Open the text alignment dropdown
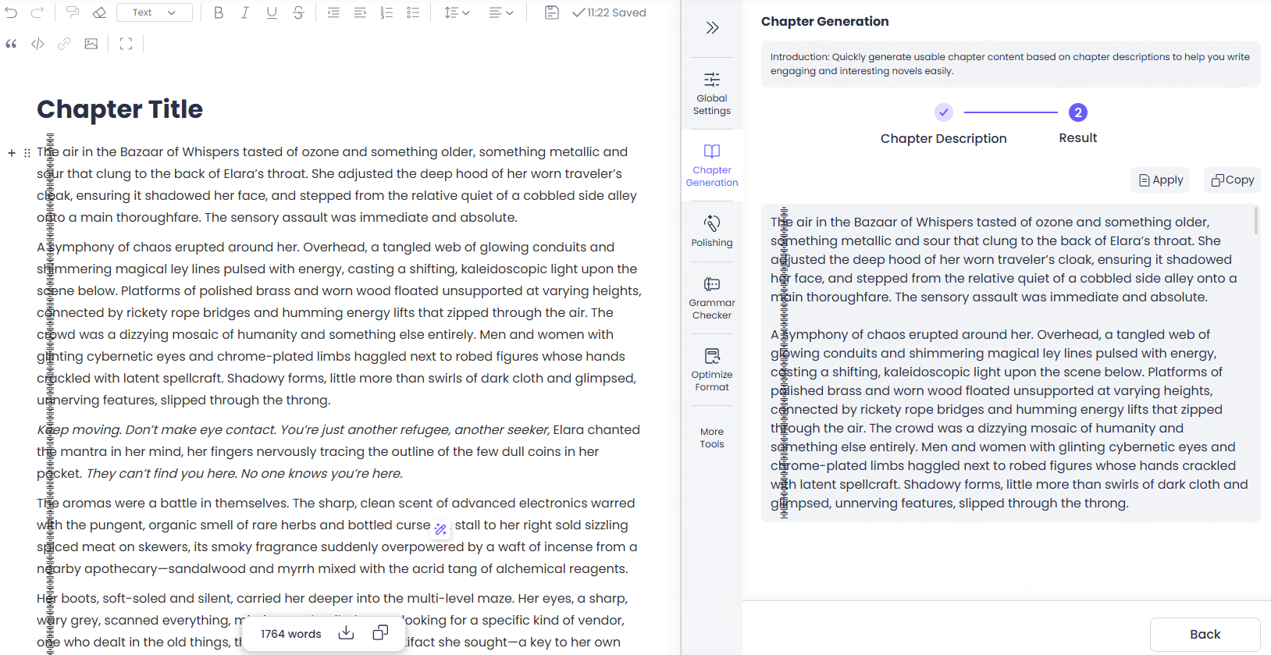 500,12
